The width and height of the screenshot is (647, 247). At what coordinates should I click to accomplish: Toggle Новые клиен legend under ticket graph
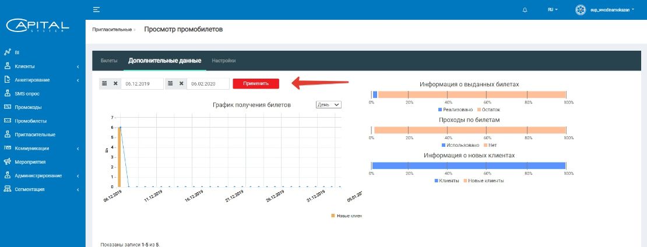click(347, 216)
